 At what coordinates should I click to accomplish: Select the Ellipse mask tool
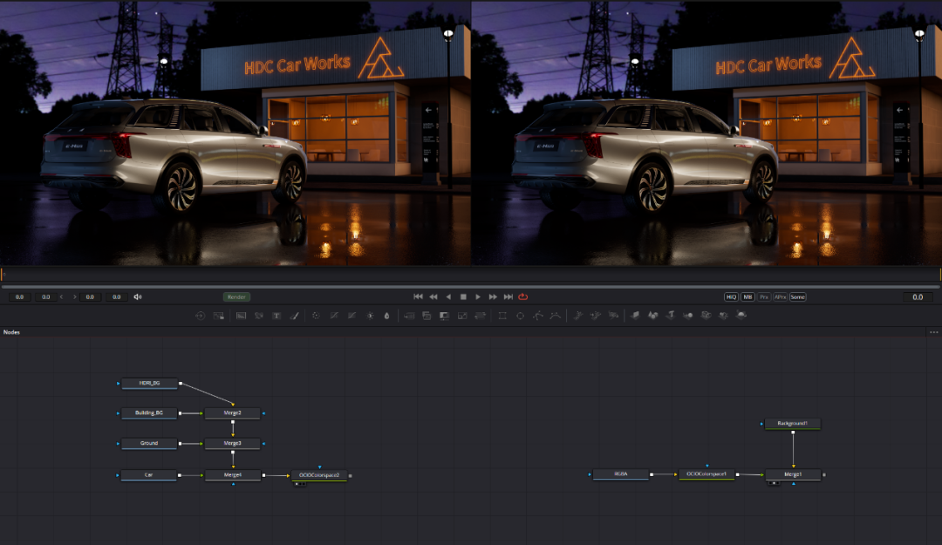point(521,316)
